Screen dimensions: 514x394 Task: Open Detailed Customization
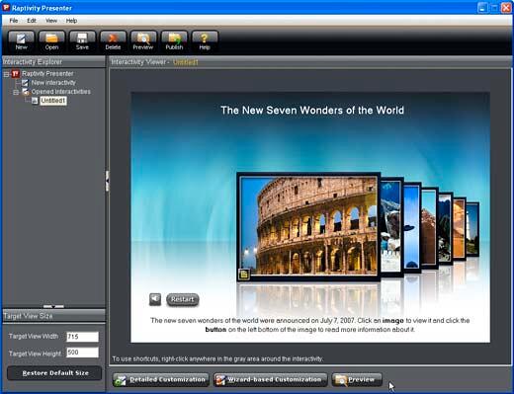pyautogui.click(x=161, y=380)
